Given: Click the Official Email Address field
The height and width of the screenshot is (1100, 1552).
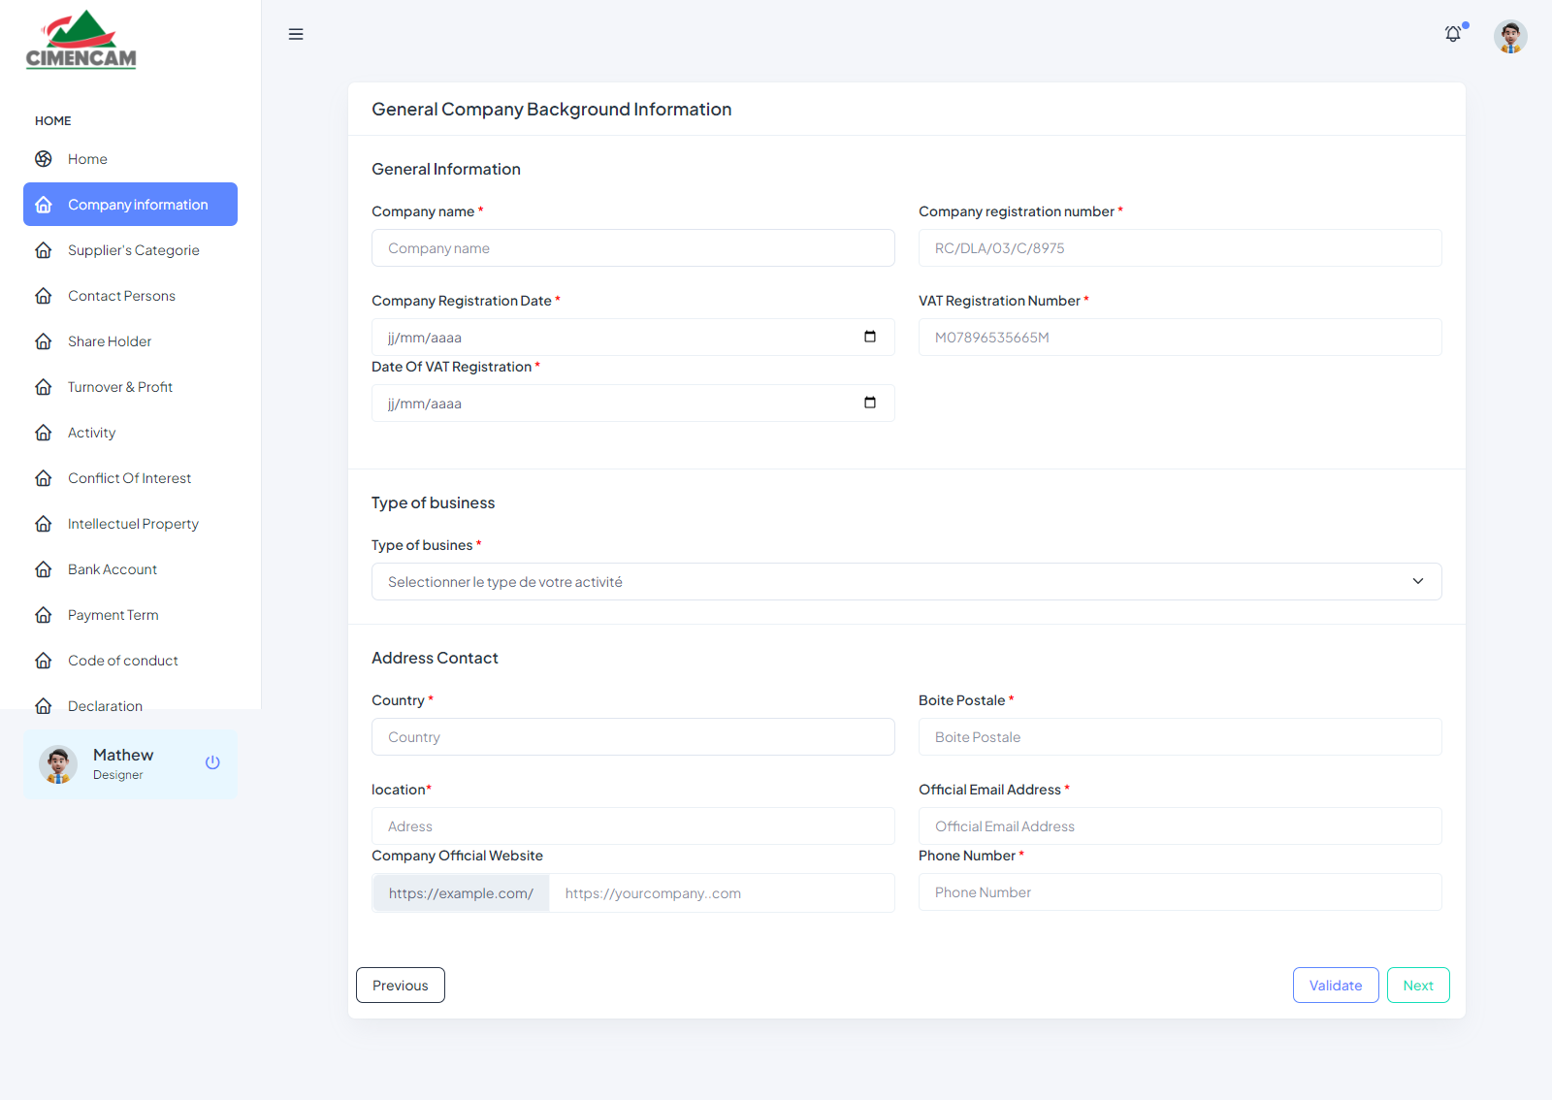Looking at the screenshot, I should pyautogui.click(x=1180, y=826).
